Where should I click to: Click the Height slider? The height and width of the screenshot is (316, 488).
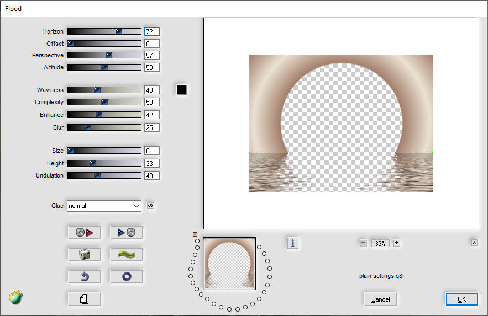(x=104, y=163)
